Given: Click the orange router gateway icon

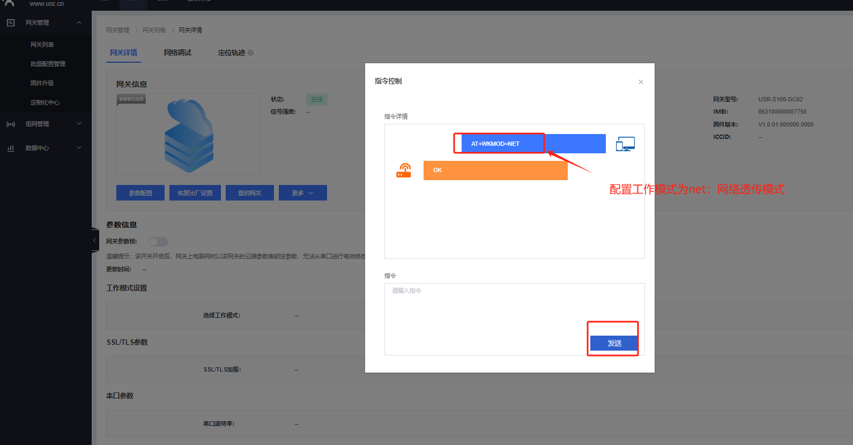Looking at the screenshot, I should (404, 170).
